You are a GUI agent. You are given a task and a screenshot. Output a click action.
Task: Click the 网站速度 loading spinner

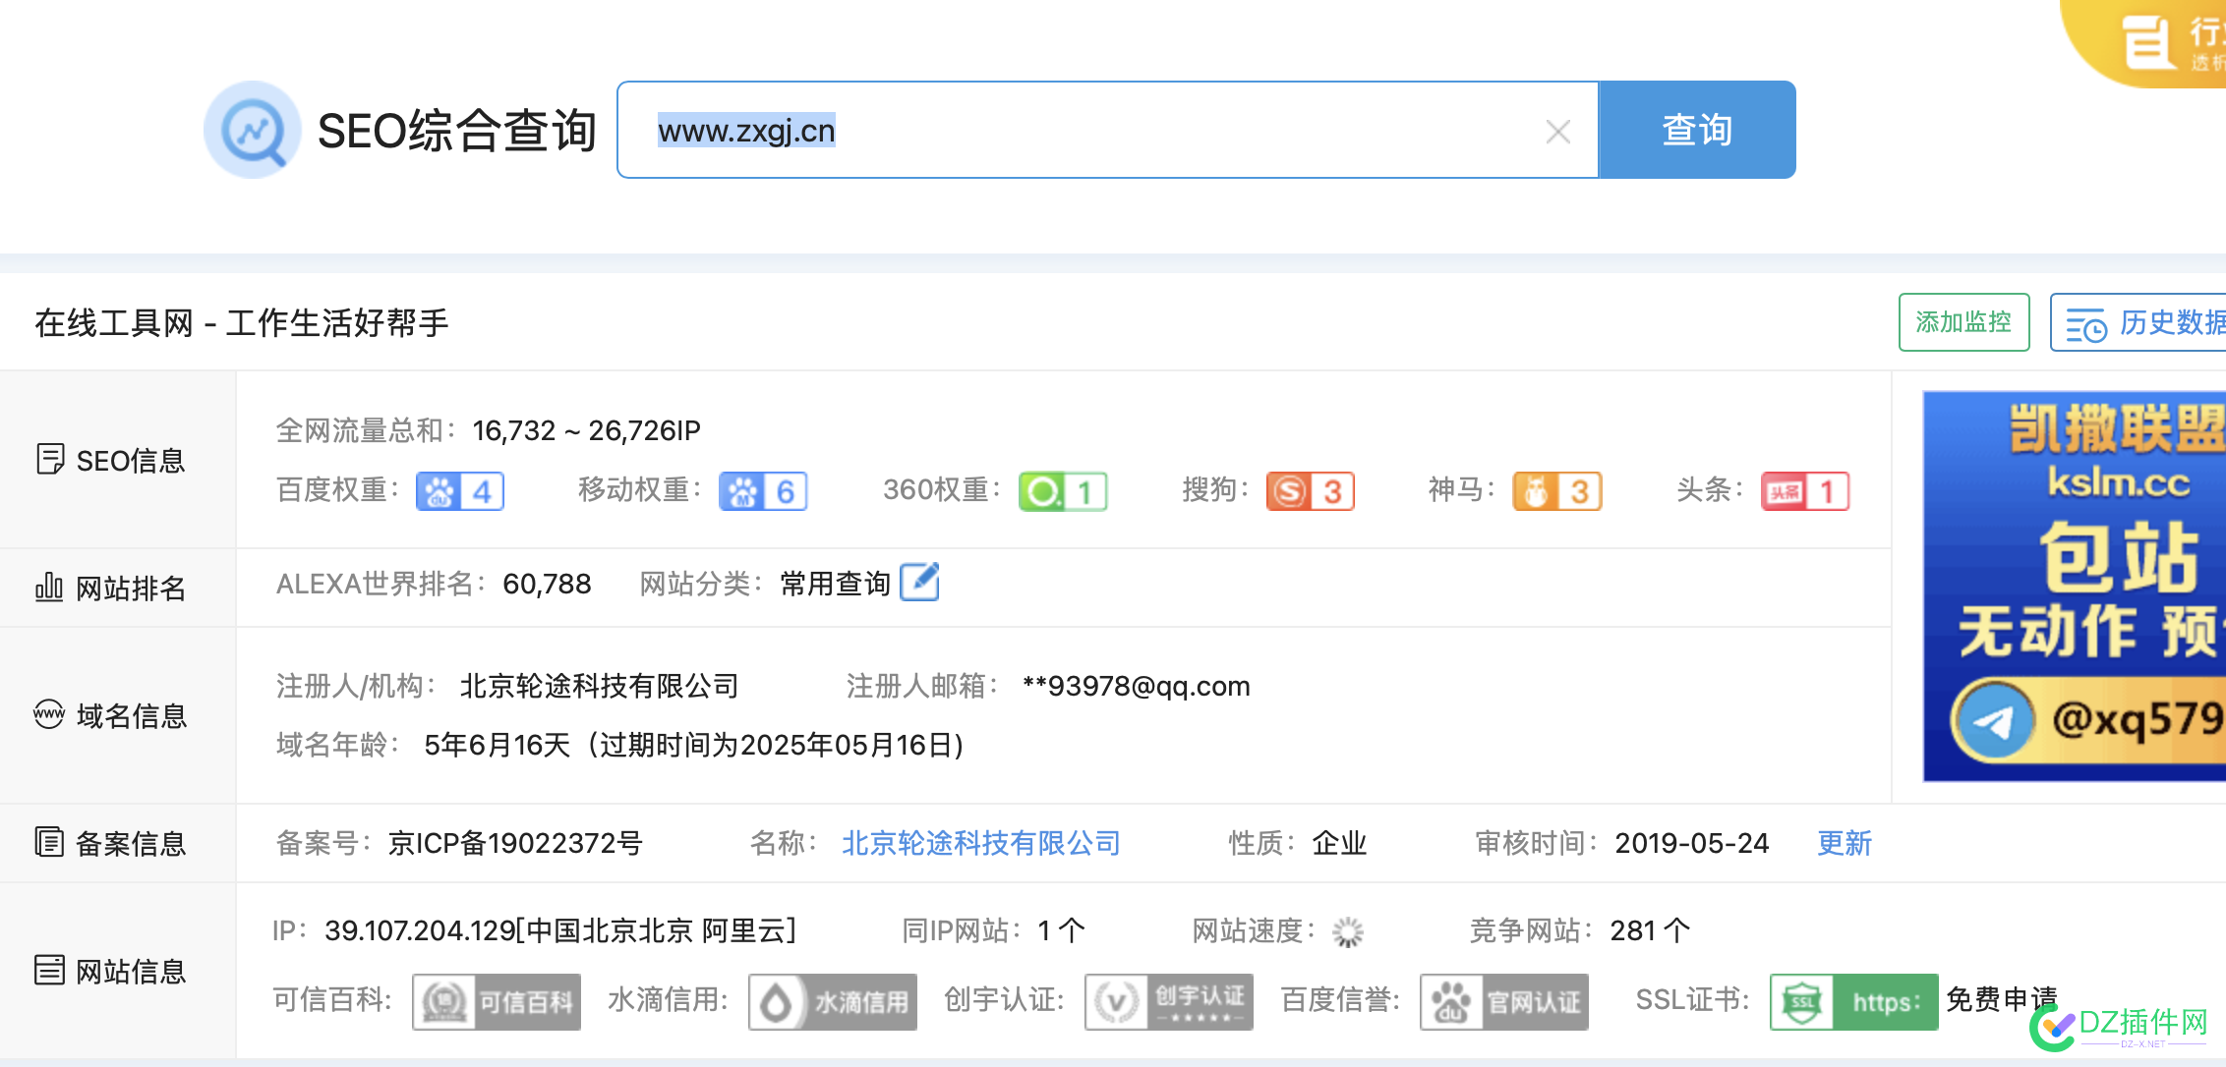pyautogui.click(x=1348, y=931)
